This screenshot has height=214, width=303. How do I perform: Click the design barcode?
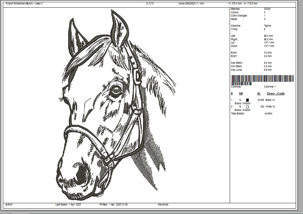(262, 79)
